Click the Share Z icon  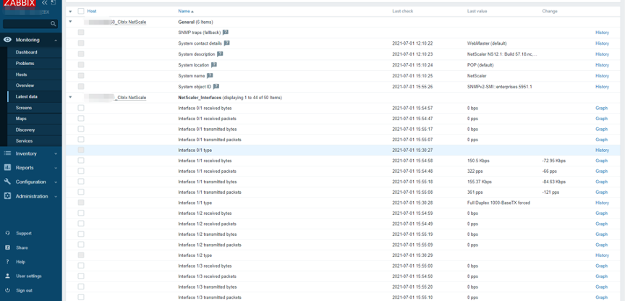[x=7, y=247]
